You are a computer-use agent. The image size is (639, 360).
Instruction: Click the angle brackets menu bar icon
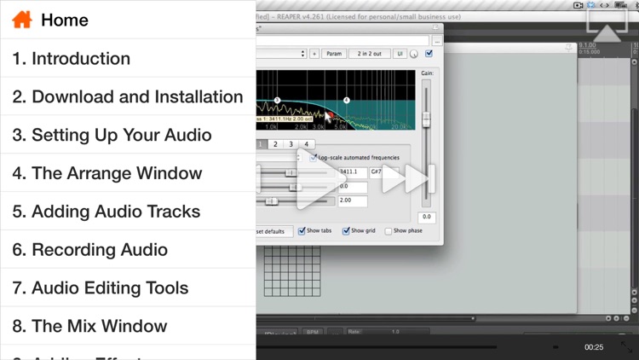tap(604, 5)
